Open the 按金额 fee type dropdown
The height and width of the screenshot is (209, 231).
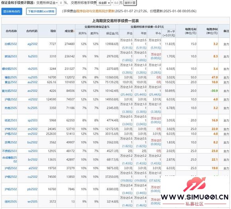pos(104,3)
